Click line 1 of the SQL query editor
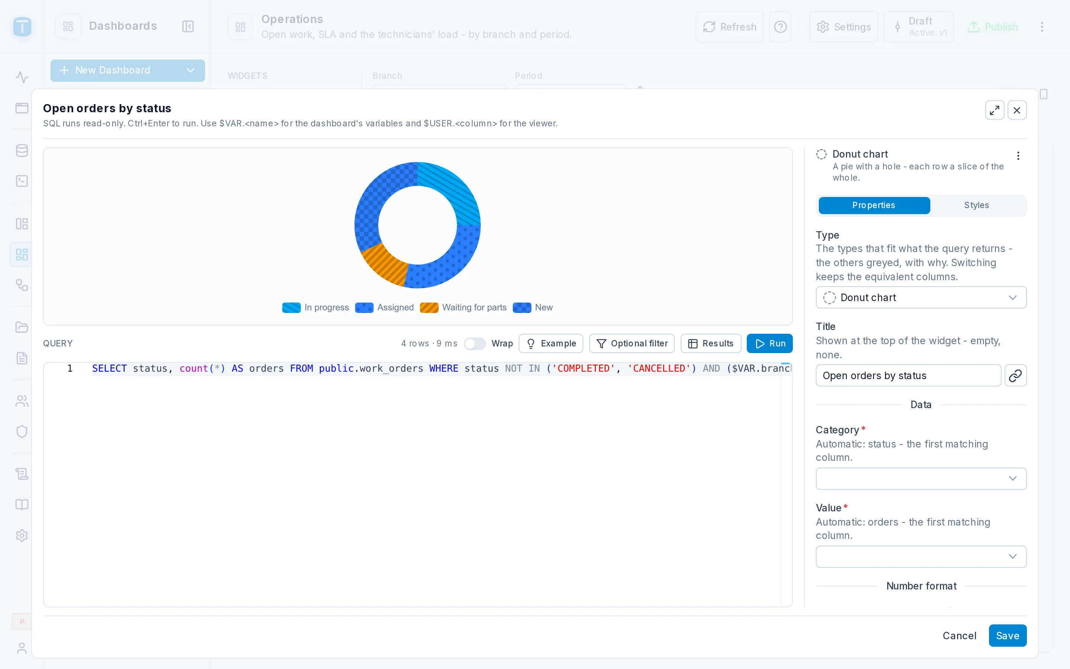This screenshot has height=669, width=1070. tap(441, 369)
